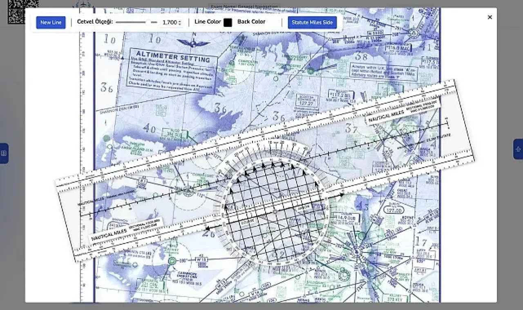Open the right-edge pin panel icon
The width and height of the screenshot is (523, 310).
(x=518, y=149)
